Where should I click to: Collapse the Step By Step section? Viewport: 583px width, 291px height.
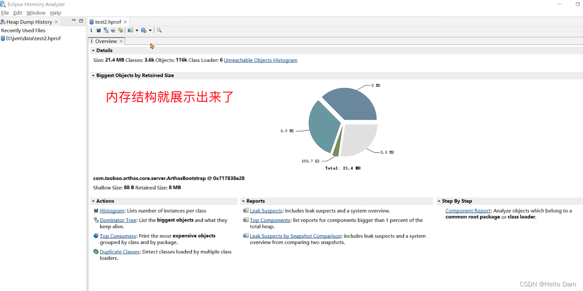coord(439,201)
